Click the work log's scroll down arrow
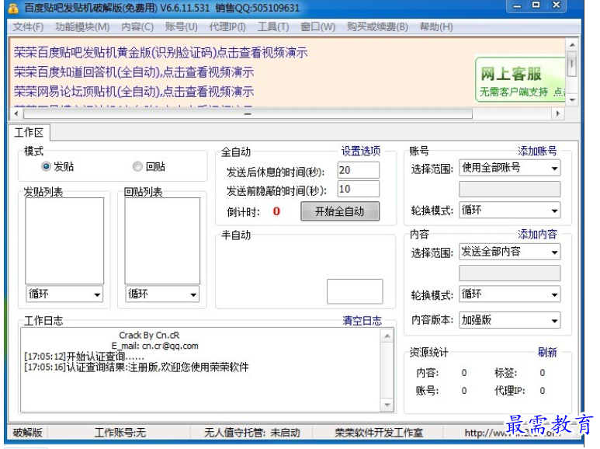Image resolution: width=600 pixels, height=449 pixels. [x=387, y=405]
